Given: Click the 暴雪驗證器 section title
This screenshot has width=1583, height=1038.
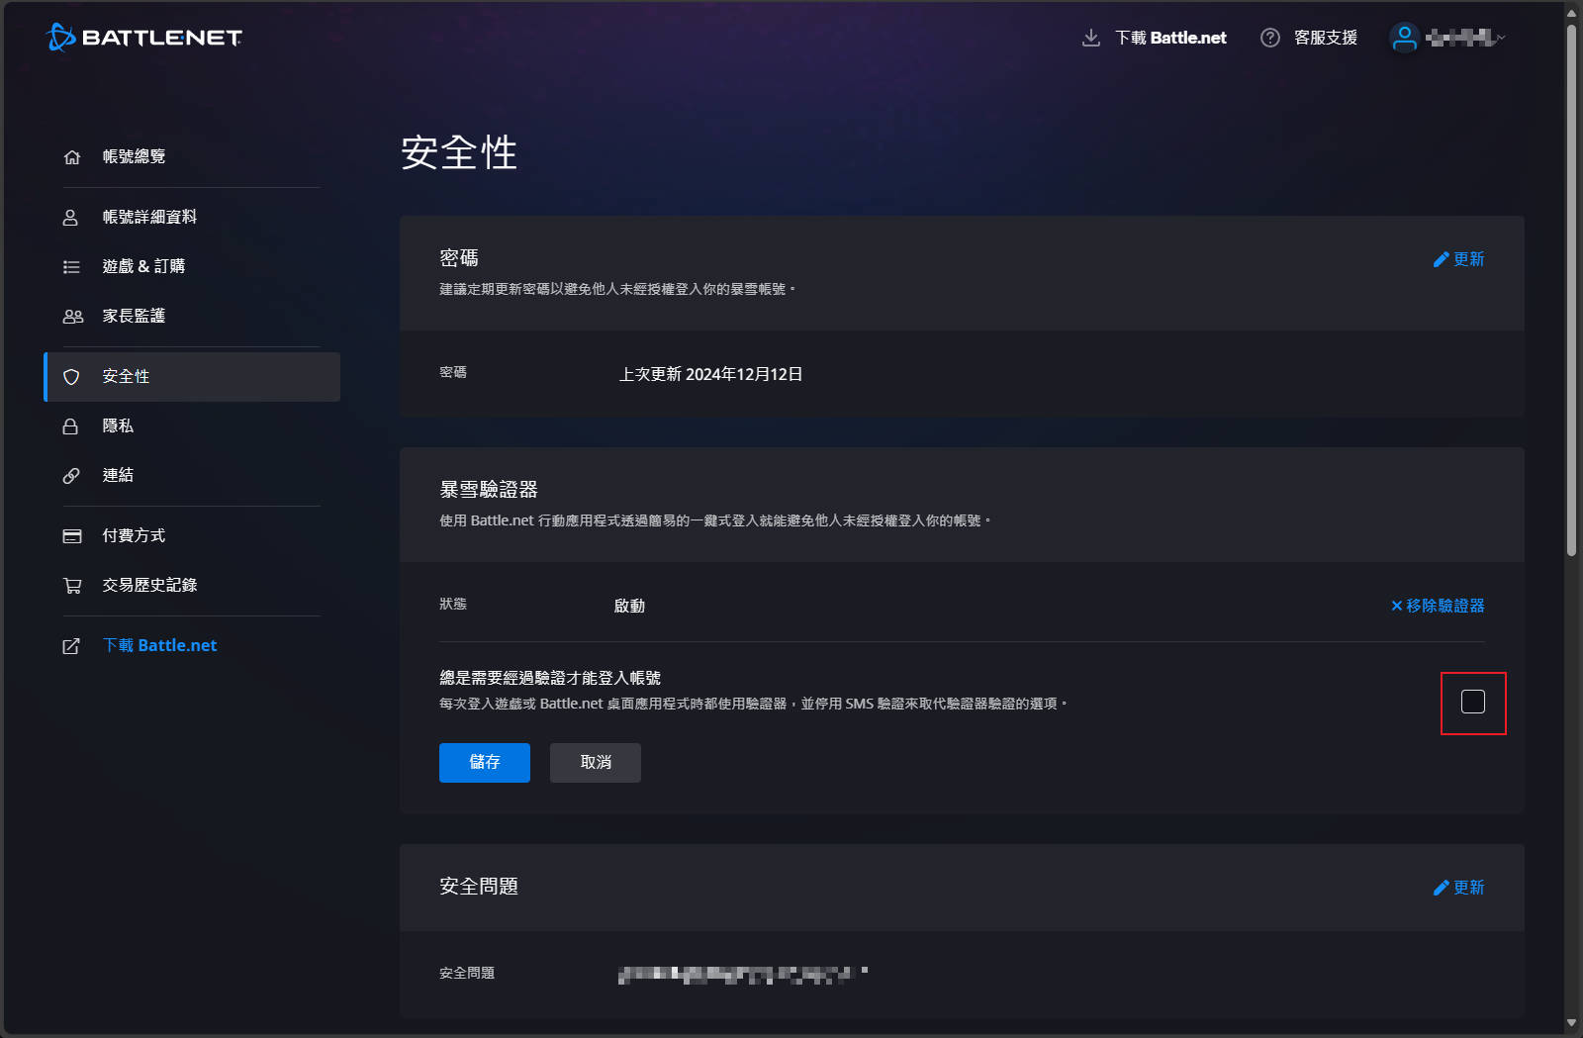Looking at the screenshot, I should pyautogui.click(x=489, y=490).
